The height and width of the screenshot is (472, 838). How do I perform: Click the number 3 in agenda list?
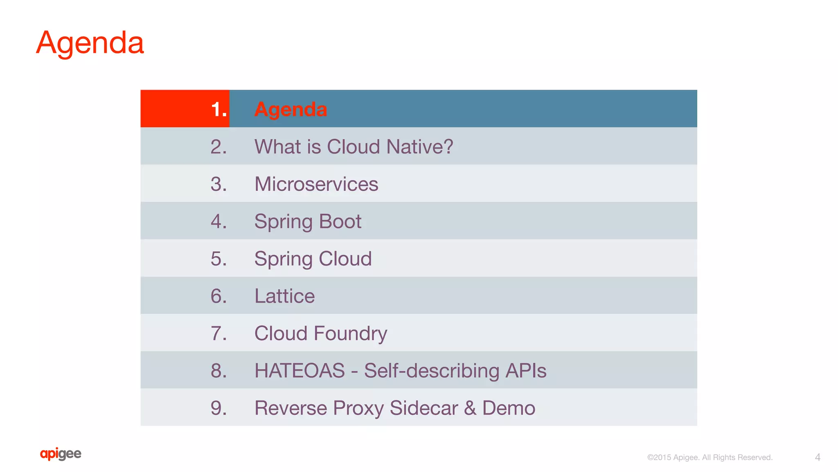(x=219, y=184)
